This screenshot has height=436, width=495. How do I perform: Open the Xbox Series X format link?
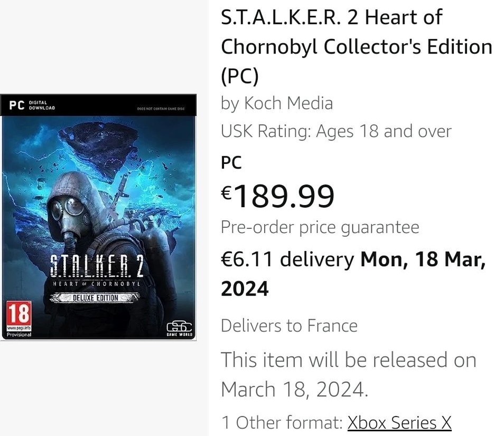coord(399,422)
